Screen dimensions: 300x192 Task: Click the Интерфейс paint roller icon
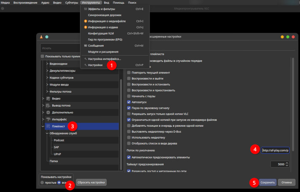click(x=48, y=119)
